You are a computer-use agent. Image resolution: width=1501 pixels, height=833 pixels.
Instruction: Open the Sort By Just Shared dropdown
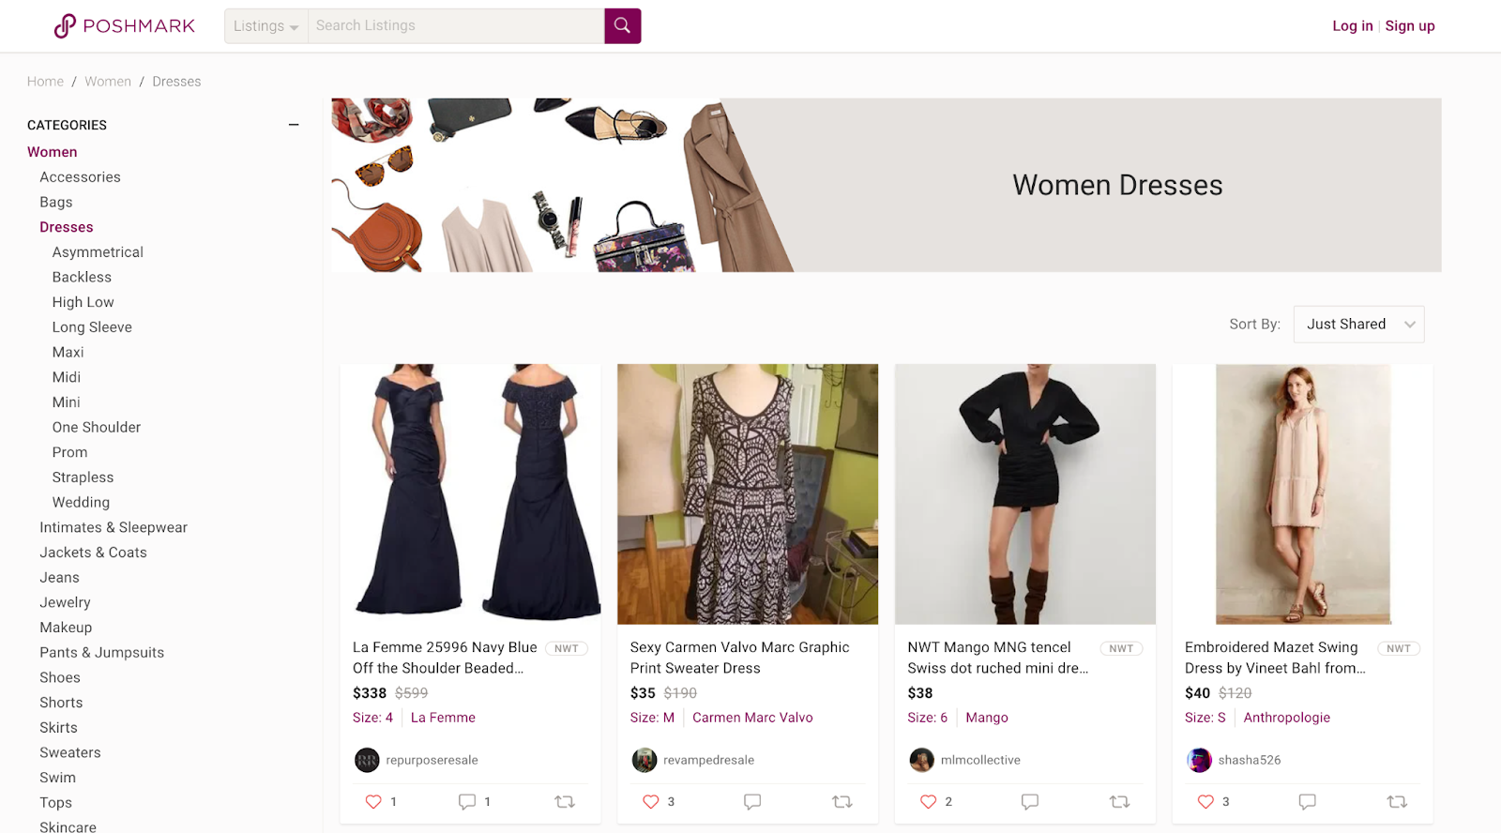(1358, 325)
